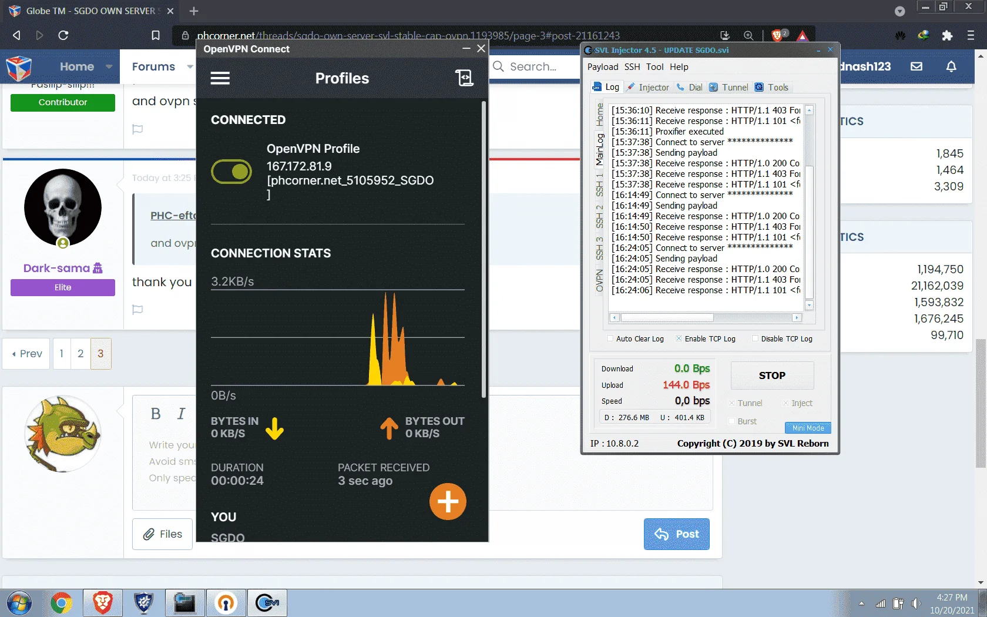Open the Brave Shields icon

[777, 35]
